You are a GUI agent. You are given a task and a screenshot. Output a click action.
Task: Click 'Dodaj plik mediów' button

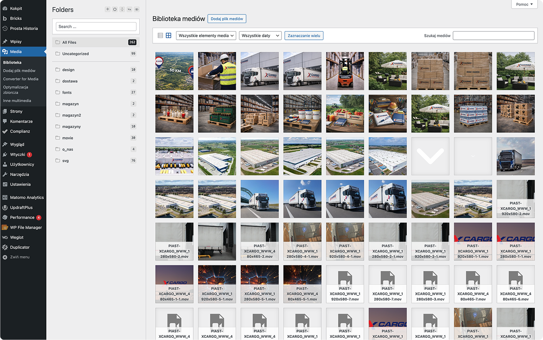pos(227,19)
